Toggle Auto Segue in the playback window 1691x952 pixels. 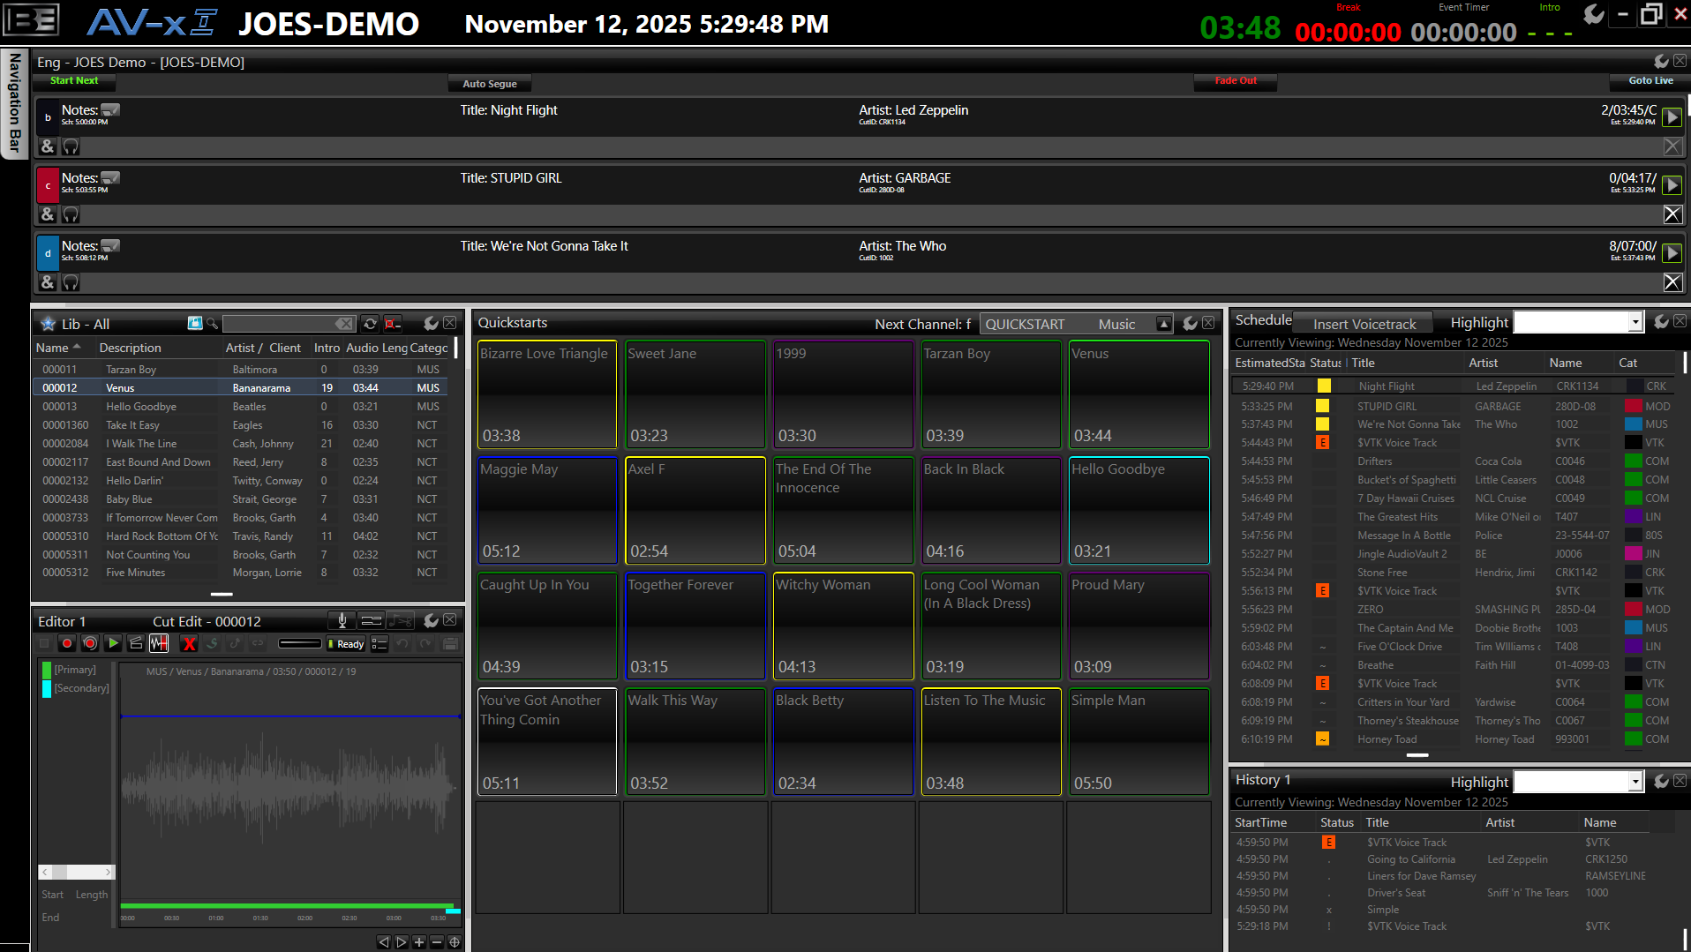(x=489, y=82)
